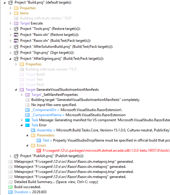This screenshot has width=170, height=195.
Task: Collapse the Parameters folder
Action: point(27,136)
